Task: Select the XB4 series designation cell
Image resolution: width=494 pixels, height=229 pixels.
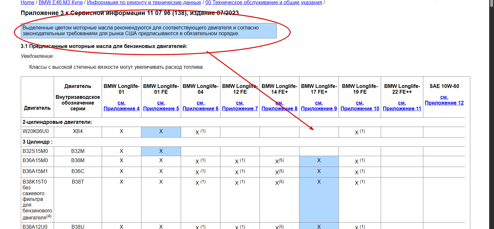Action: tap(78, 132)
